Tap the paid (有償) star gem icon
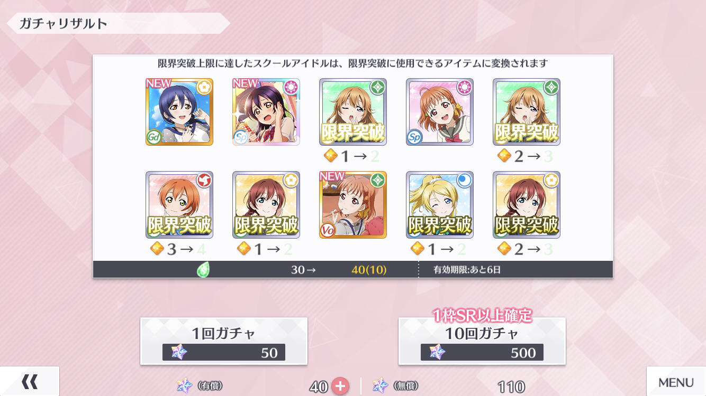706x396 pixels. (x=185, y=386)
